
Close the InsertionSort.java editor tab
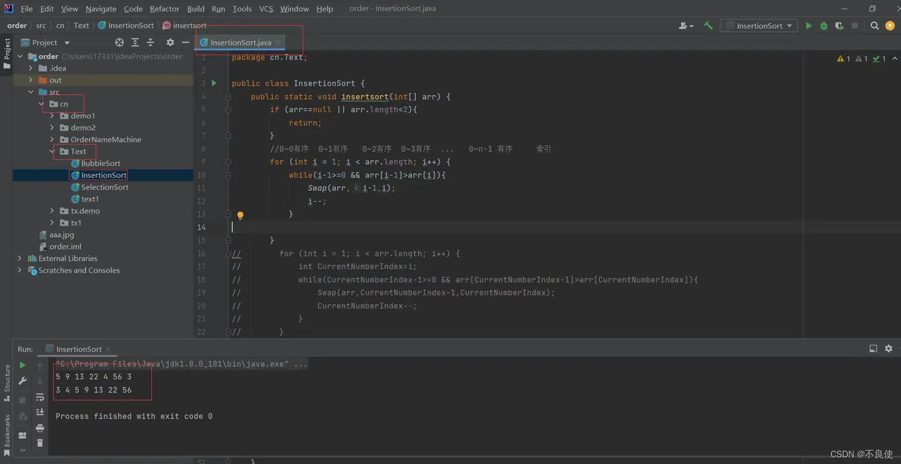pyautogui.click(x=278, y=42)
